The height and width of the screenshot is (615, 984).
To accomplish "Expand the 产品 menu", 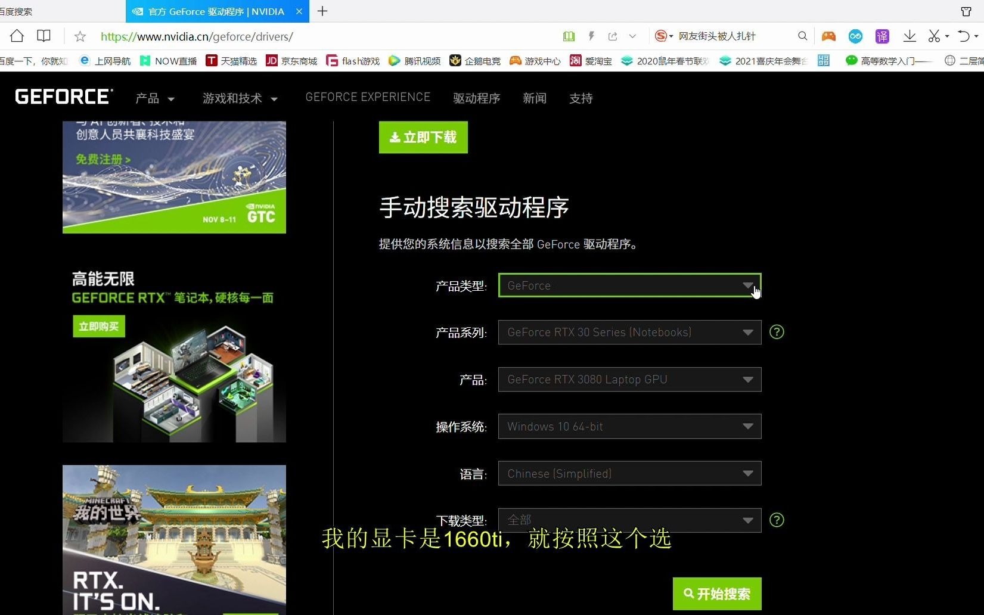I will tap(155, 98).
